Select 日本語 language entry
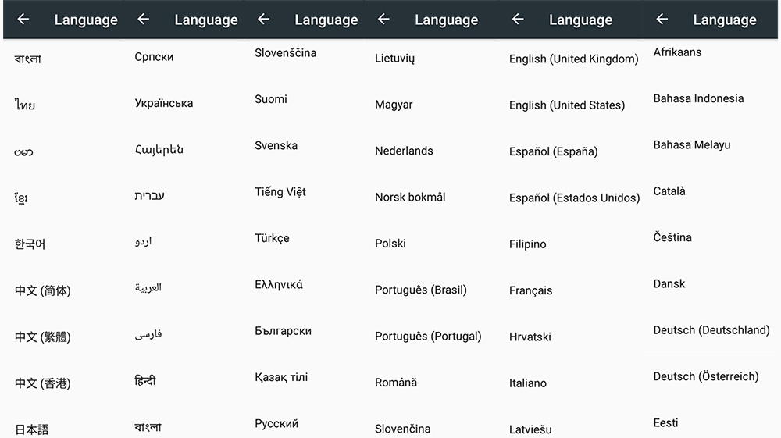 point(32,429)
